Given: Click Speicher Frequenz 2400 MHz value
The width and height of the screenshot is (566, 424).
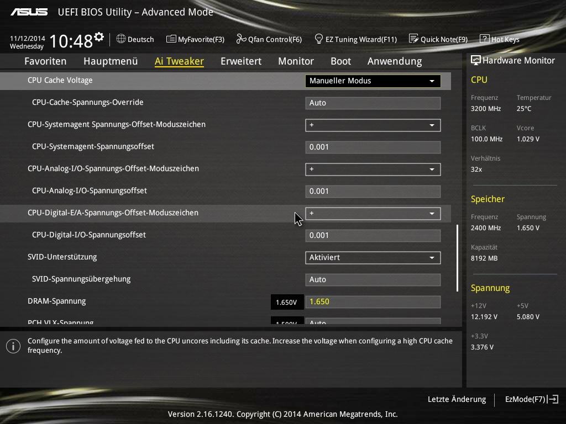Looking at the screenshot, I should tap(486, 228).
